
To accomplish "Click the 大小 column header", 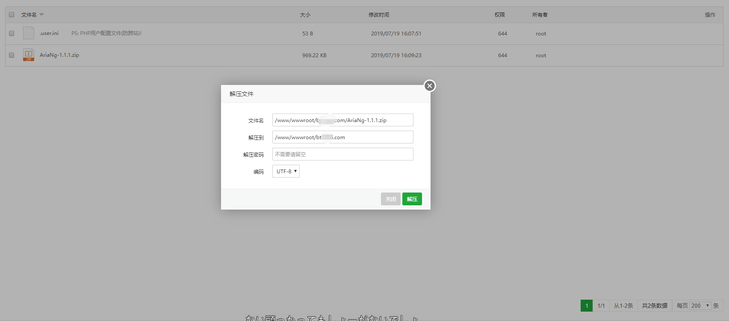I will pos(305,15).
